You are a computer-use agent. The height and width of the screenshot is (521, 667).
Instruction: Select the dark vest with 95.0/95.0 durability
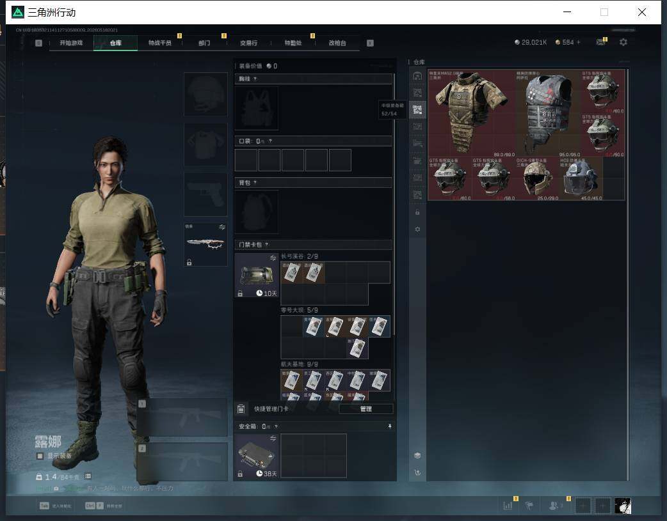pos(549,113)
